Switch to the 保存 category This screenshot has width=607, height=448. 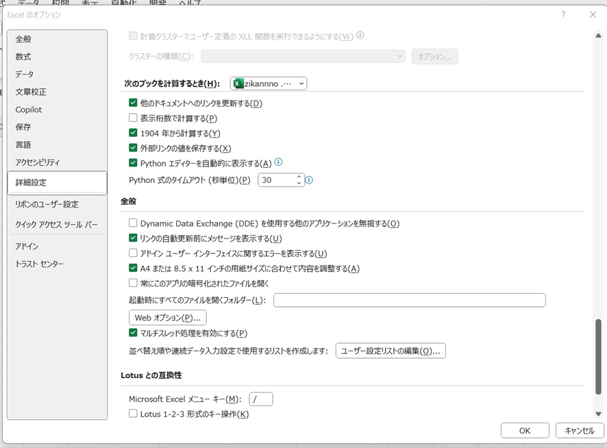coord(57,127)
